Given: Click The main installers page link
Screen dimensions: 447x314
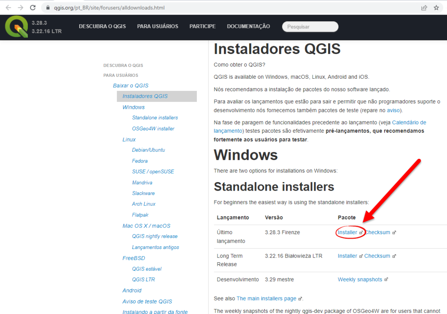Looking at the screenshot, I should [266, 298].
